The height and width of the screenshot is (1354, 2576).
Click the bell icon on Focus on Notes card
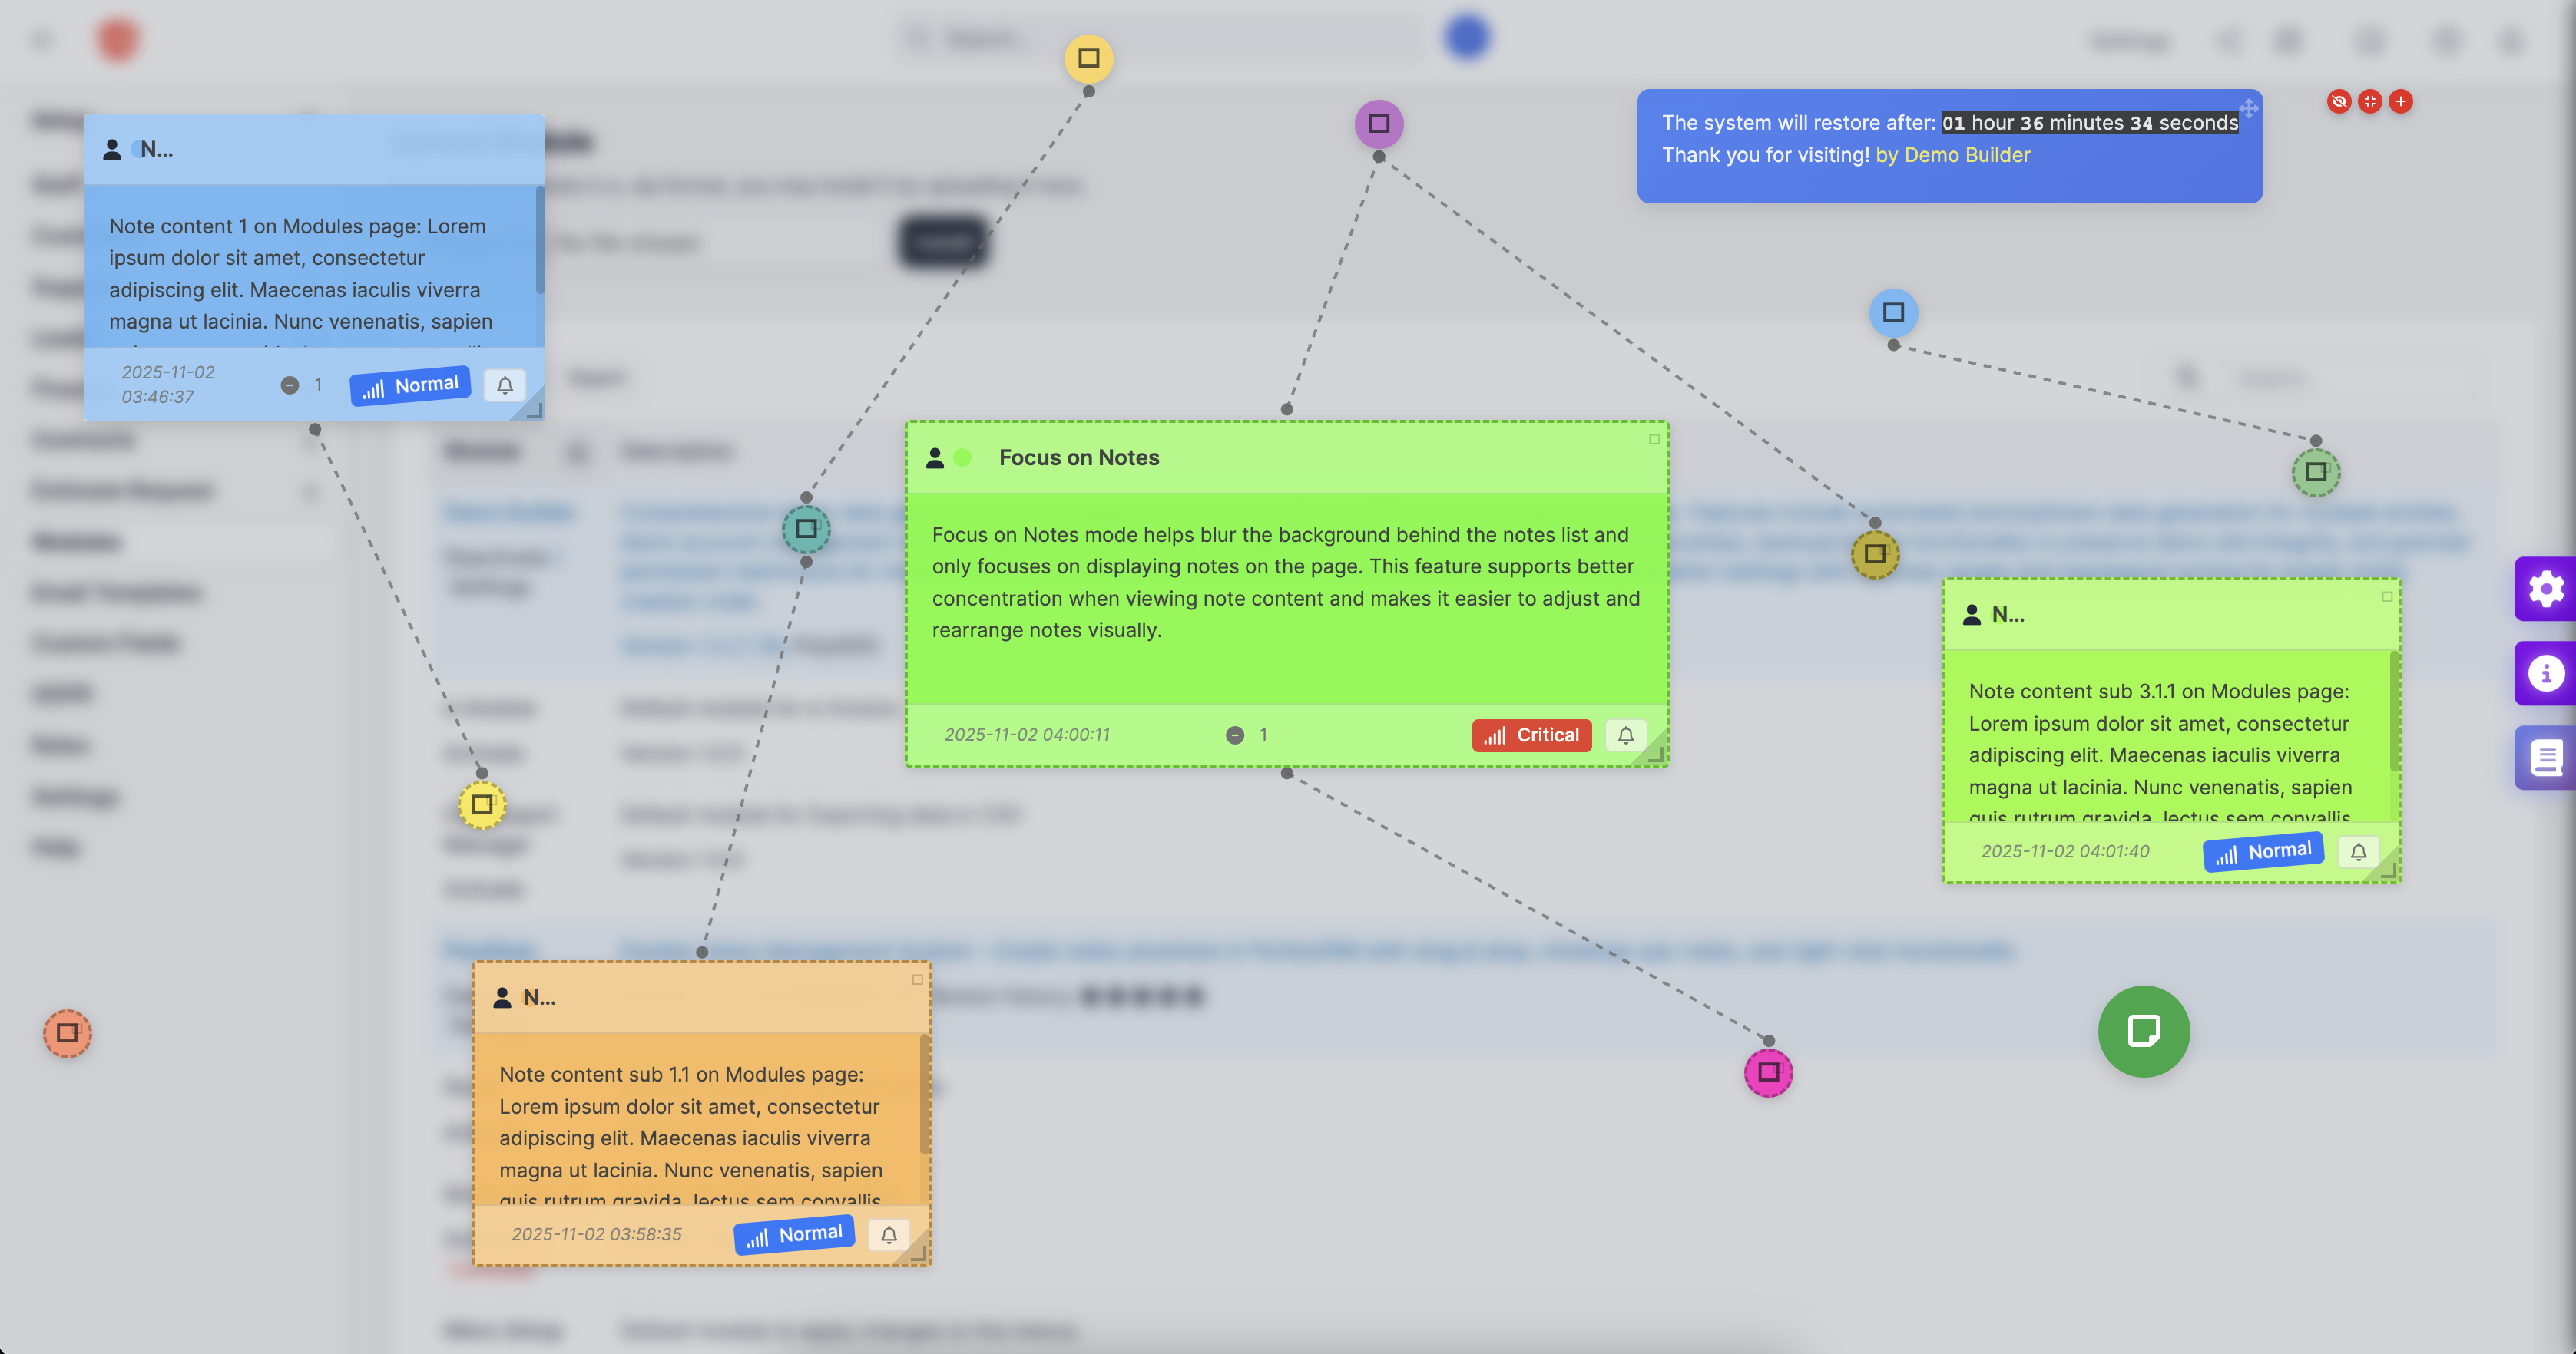pyautogui.click(x=1625, y=735)
